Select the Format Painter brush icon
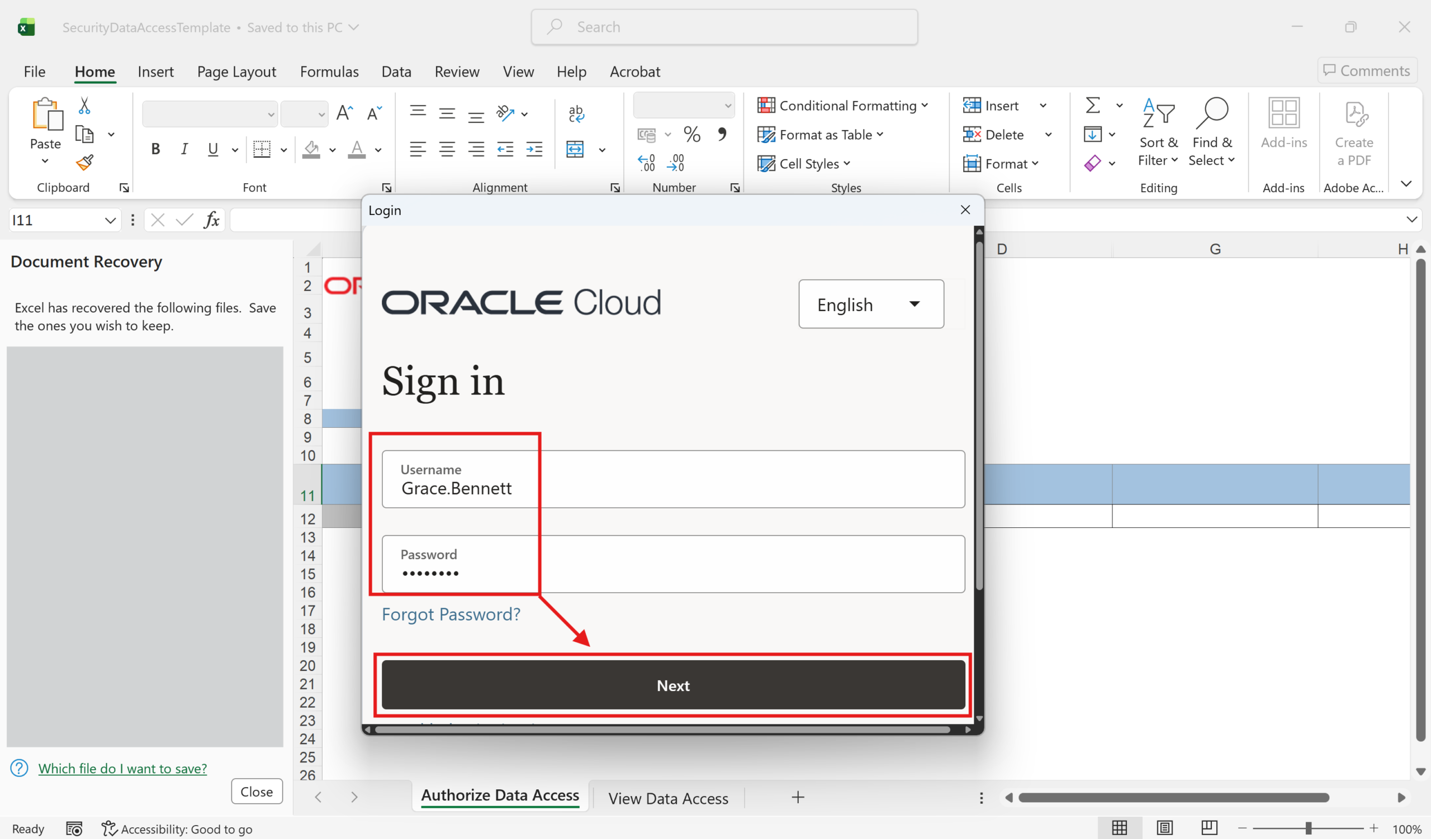The image size is (1431, 839). [84, 163]
